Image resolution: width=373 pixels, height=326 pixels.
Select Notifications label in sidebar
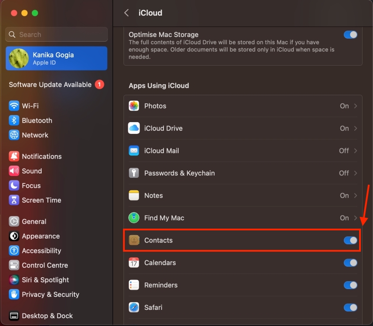pyautogui.click(x=42, y=156)
